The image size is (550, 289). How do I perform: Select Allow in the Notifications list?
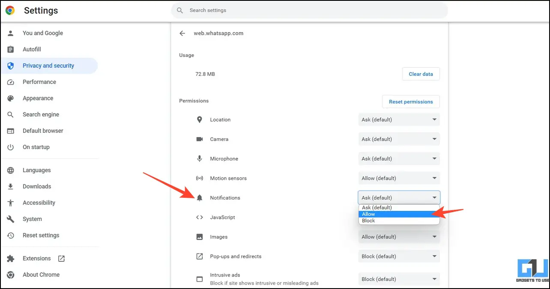(x=399, y=214)
